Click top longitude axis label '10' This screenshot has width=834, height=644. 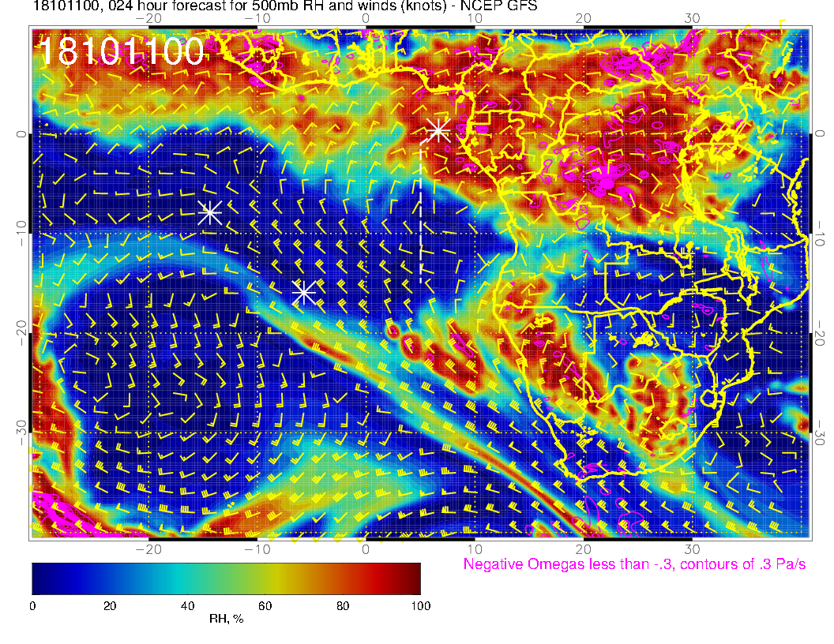pos(475,19)
